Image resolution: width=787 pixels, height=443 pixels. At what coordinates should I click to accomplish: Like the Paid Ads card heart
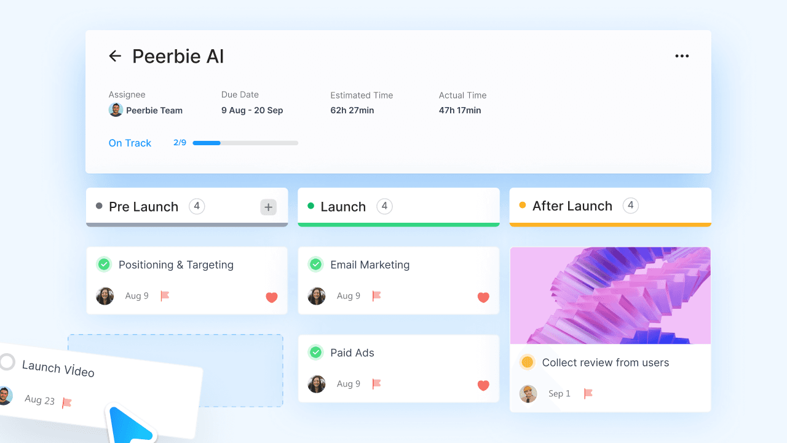pos(483,385)
